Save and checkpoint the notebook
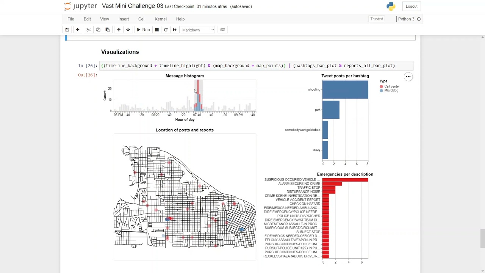This screenshot has height=273, width=485. [67, 30]
